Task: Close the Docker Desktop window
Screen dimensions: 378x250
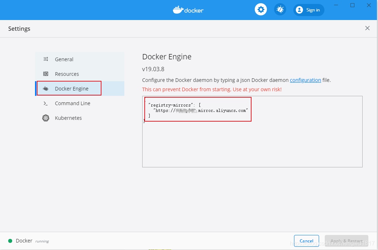Action: click(369, 5)
